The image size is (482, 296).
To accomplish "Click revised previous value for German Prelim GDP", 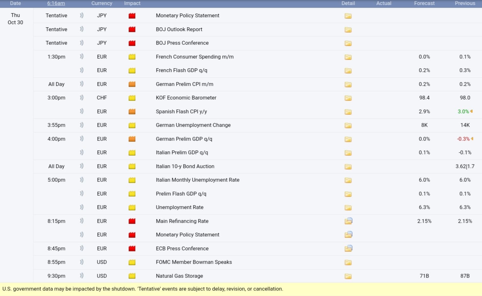I will [463, 139].
